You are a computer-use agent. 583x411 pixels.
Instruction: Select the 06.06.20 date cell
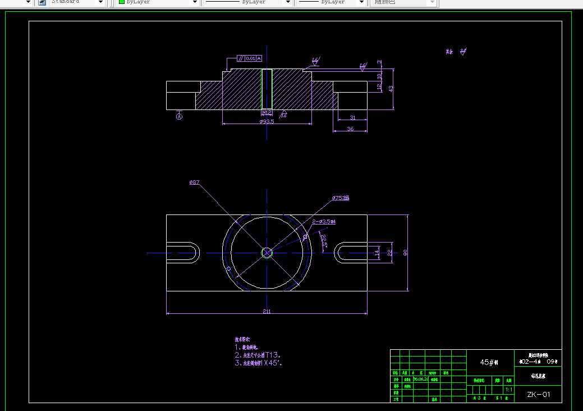[421, 379]
